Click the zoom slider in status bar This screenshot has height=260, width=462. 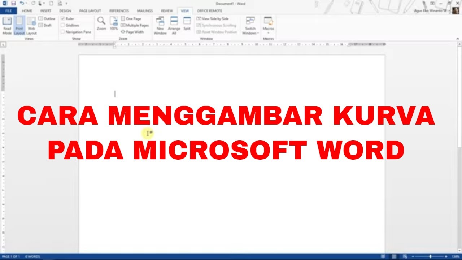(x=430, y=256)
